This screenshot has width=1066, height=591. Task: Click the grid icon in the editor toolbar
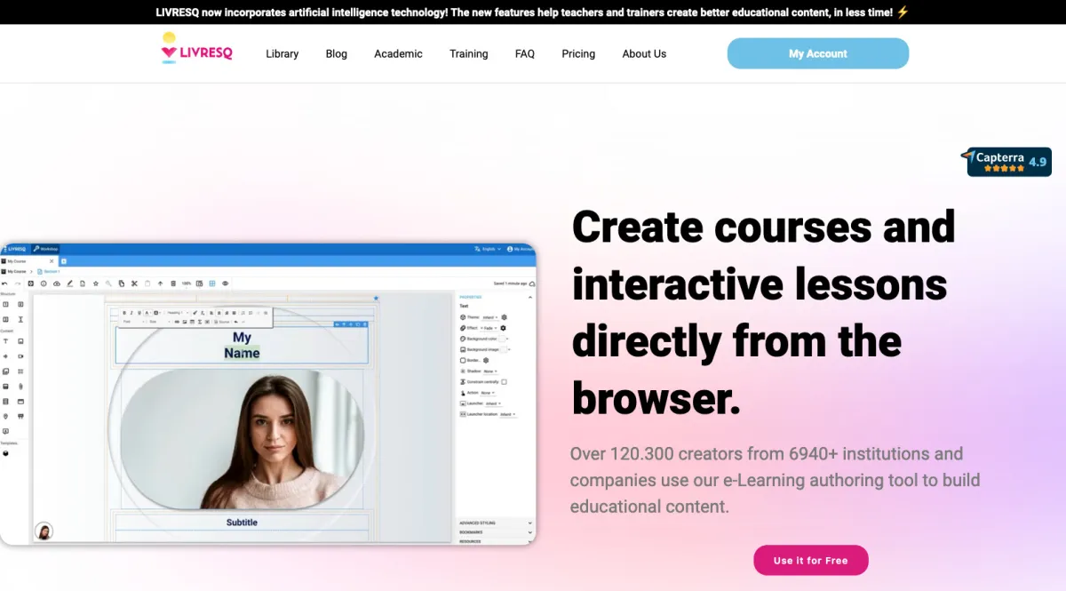(x=212, y=284)
